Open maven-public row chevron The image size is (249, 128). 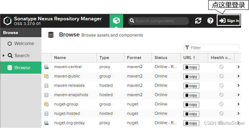pyautogui.click(x=238, y=76)
